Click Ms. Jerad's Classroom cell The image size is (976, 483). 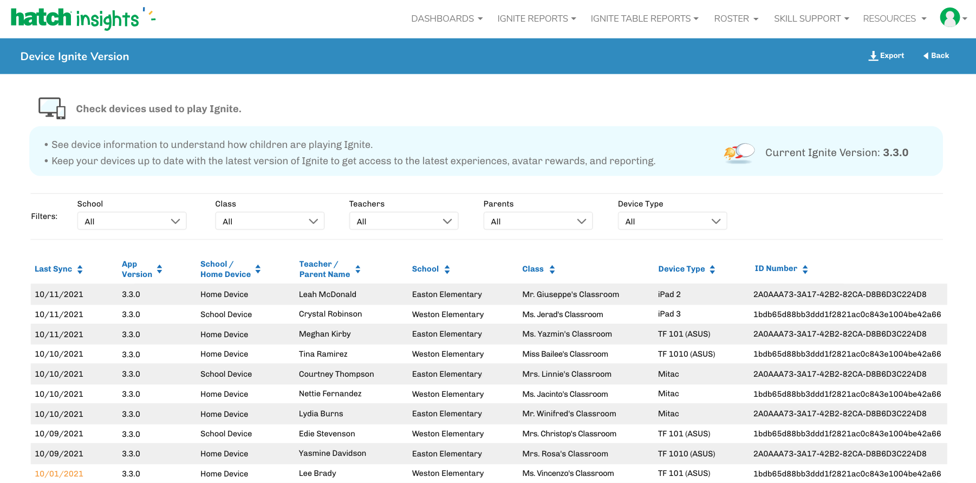point(563,314)
